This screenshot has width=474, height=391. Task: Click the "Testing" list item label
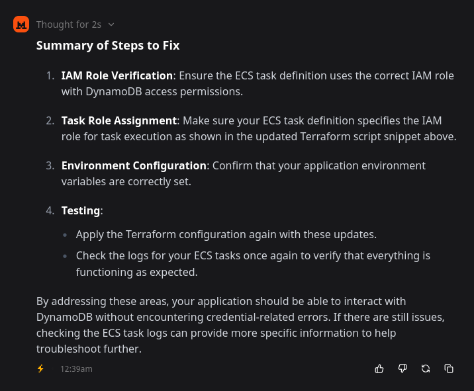pyautogui.click(x=80, y=210)
